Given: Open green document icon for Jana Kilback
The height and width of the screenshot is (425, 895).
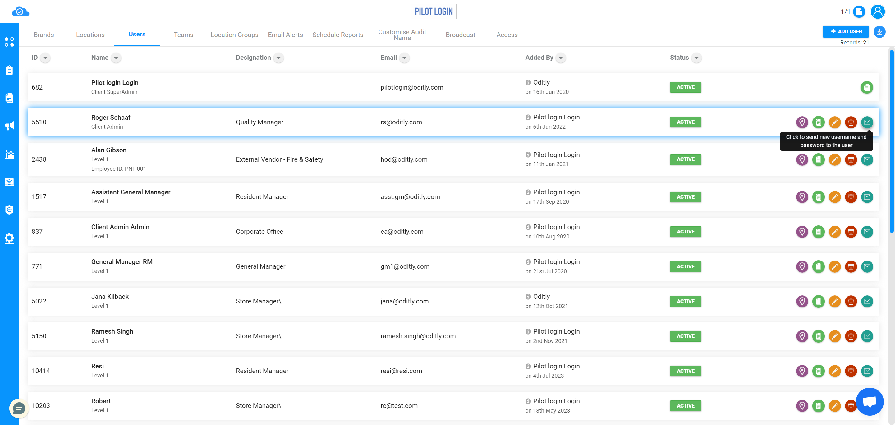Looking at the screenshot, I should coord(818,301).
